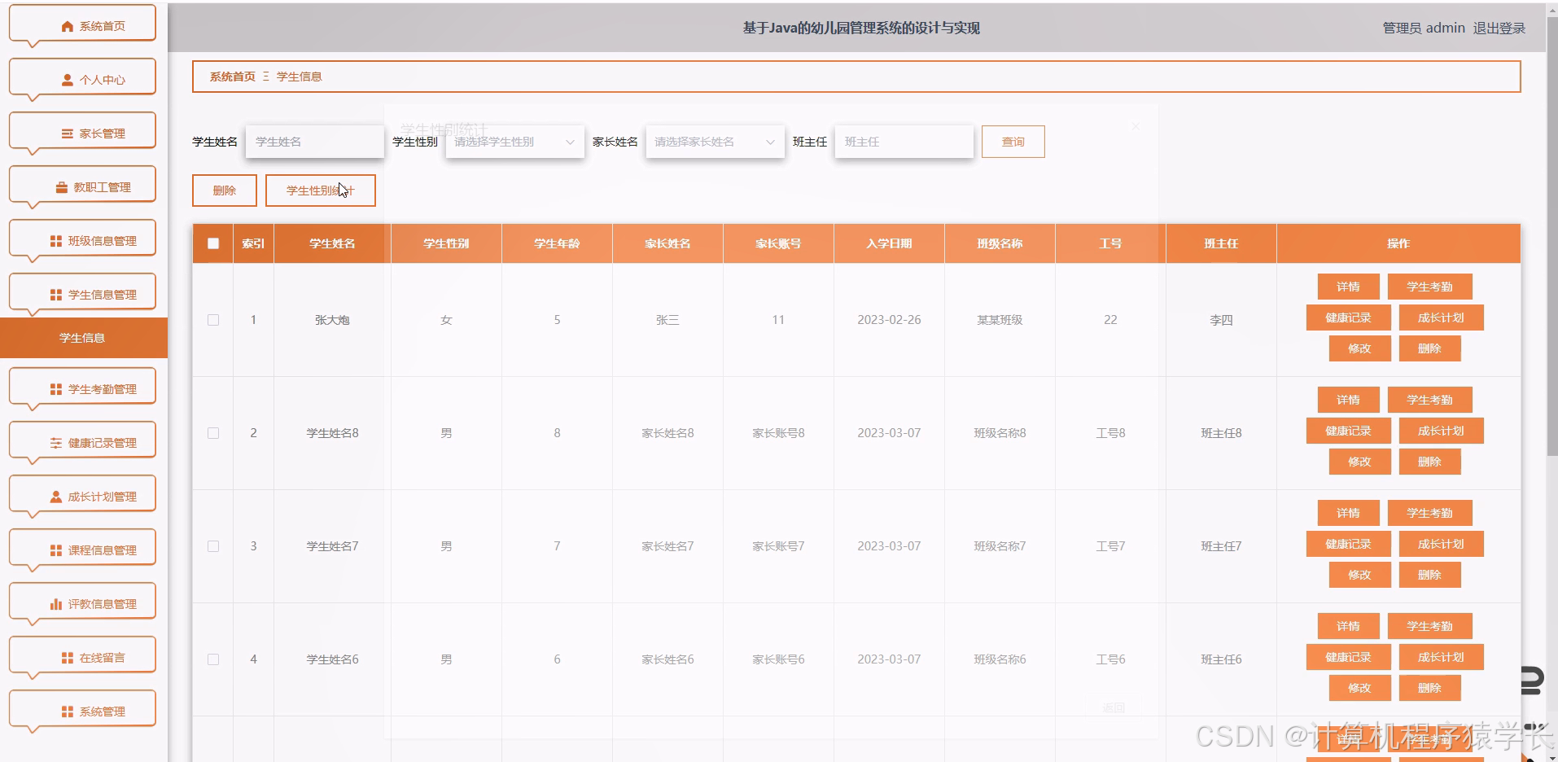Expand the 评教信息管理 menu
Viewport: 1558px width, 762px height.
[x=82, y=602]
